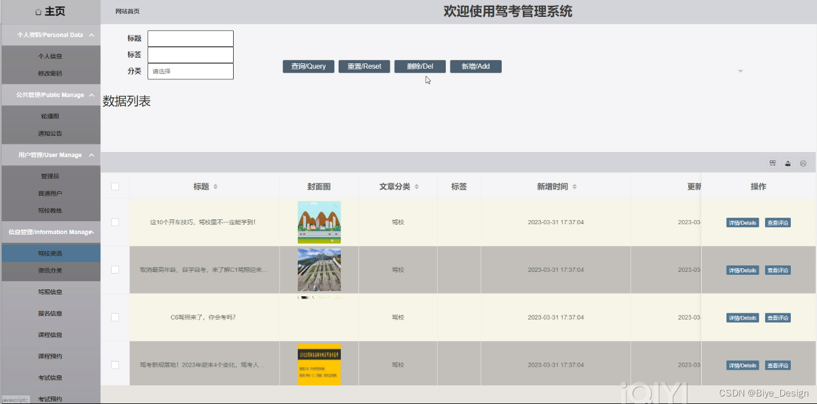
Task: Click 驾校 category in 'C6驾照来了' row
Action: tap(398, 318)
